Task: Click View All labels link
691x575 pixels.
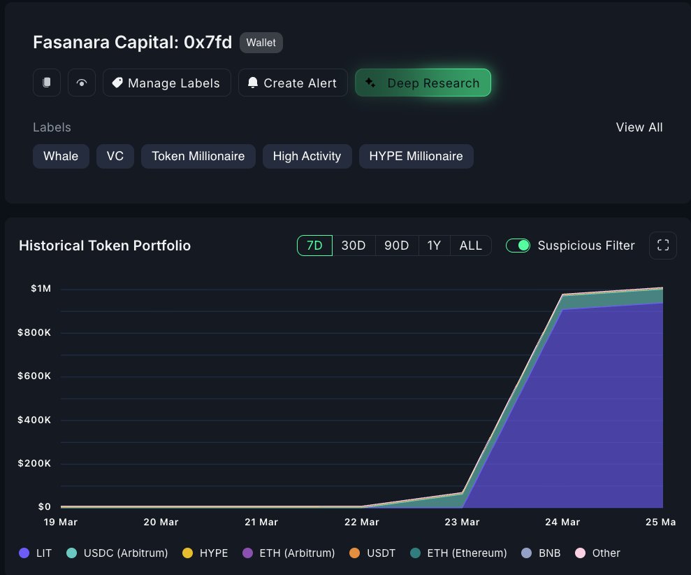Action: click(x=639, y=127)
